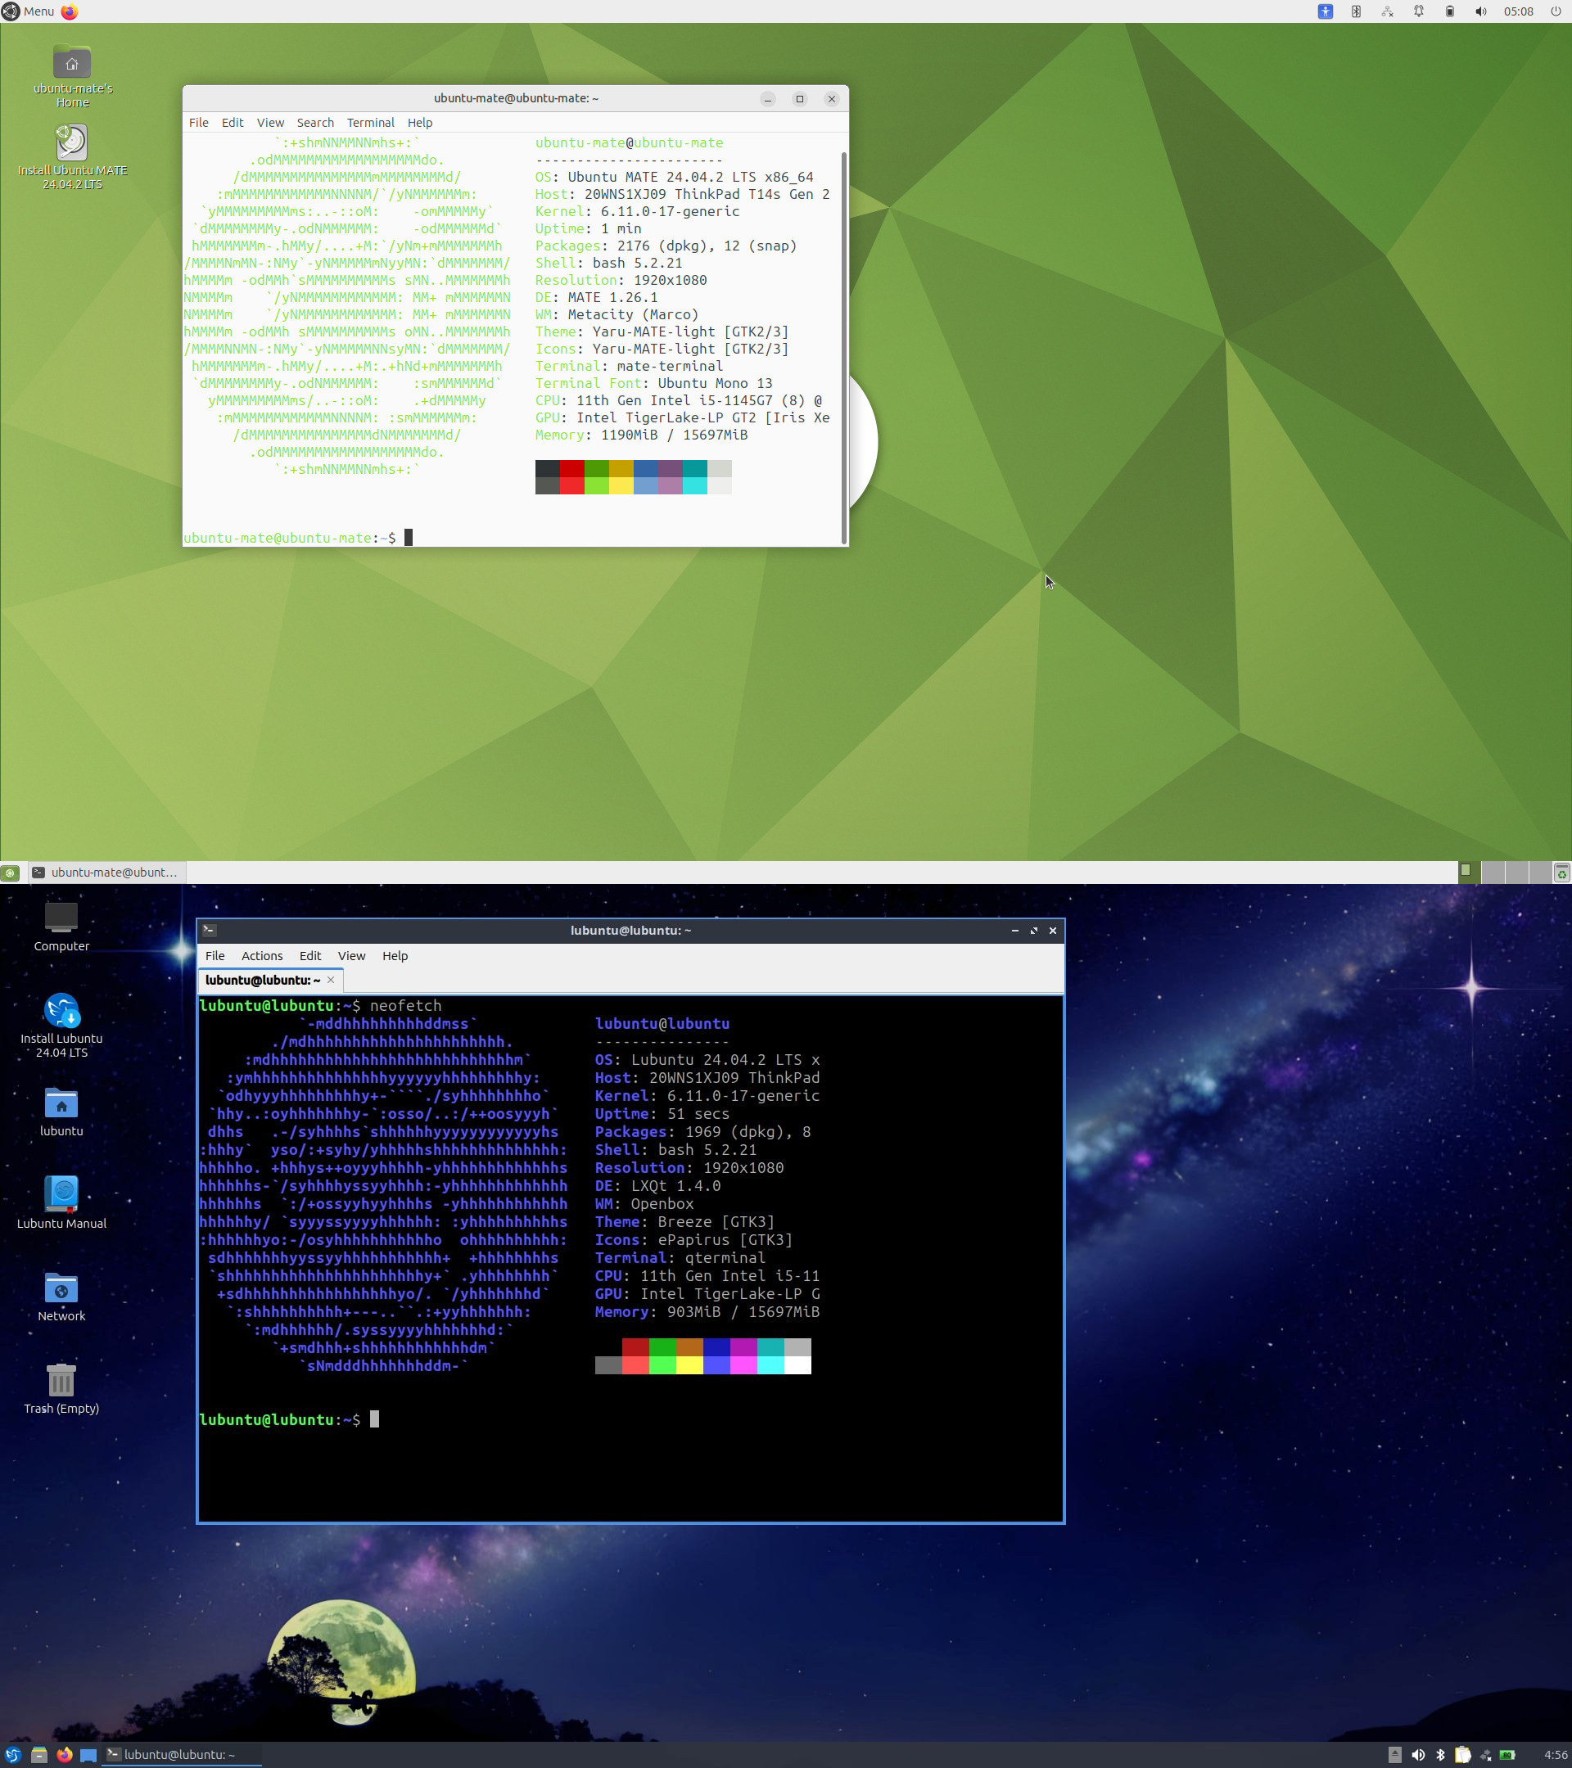This screenshot has height=1768, width=1572.
Task: Close the lubuntu@lubuntu: ~ qterminal tab
Action: (331, 980)
